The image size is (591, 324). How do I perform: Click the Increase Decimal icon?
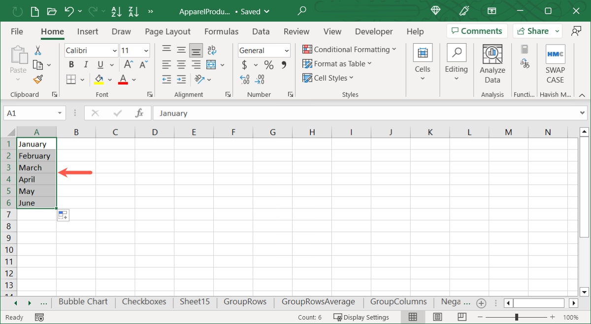(x=245, y=79)
